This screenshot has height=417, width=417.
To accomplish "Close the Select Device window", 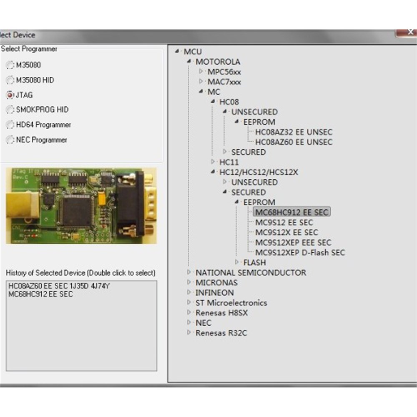I will pos(406,33).
